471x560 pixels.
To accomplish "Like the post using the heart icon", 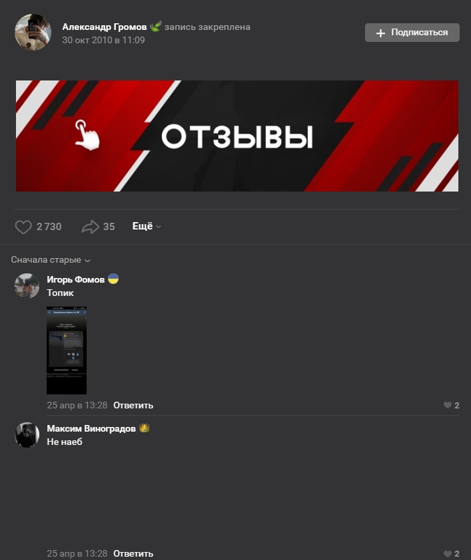I will coord(23,227).
